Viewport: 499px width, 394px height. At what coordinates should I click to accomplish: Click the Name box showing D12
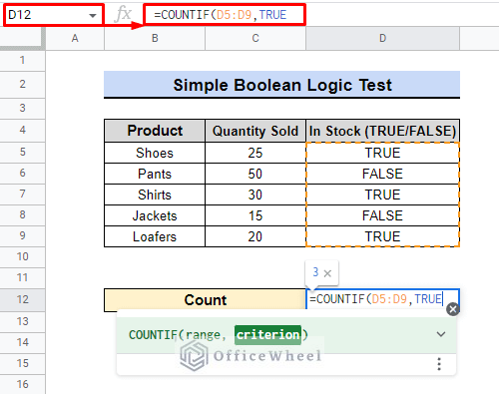tap(54, 15)
